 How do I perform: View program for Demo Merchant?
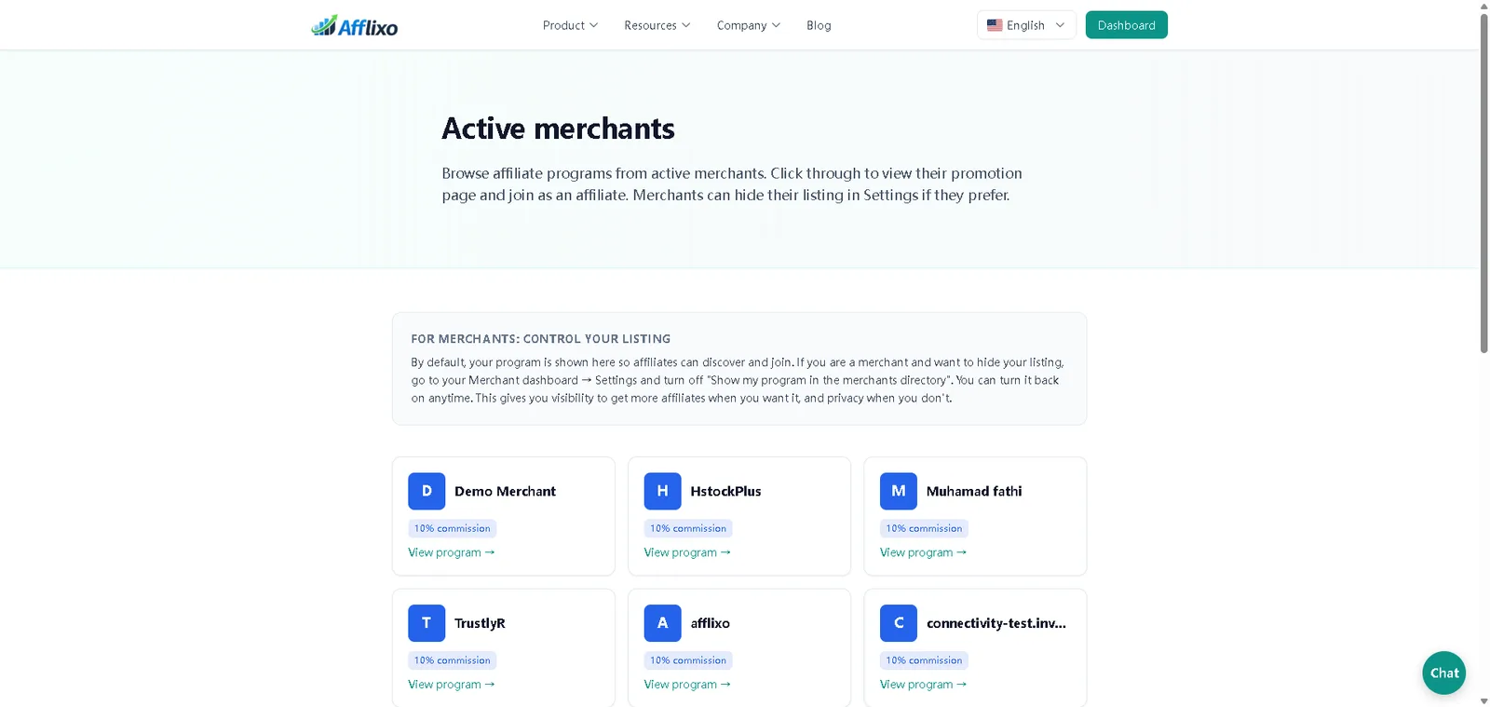coord(452,552)
